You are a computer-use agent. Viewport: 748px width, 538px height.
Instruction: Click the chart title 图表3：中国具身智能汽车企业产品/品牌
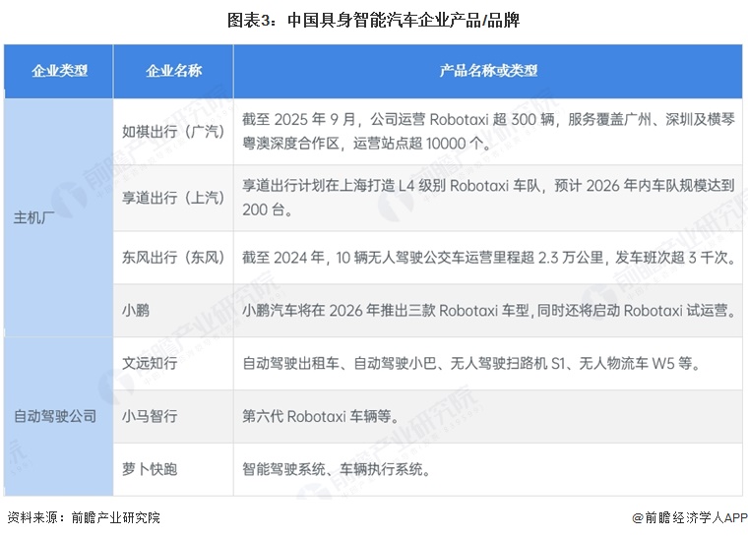coord(373,20)
